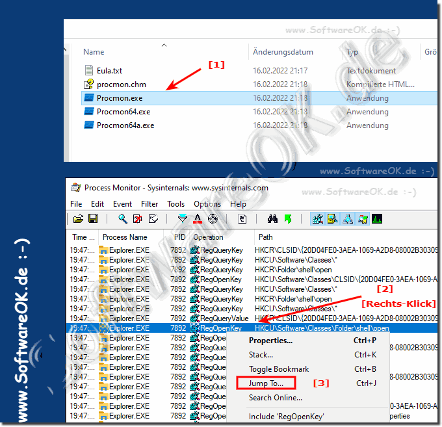The width and height of the screenshot is (442, 427).
Task: Open the Help menu
Action: pyautogui.click(x=238, y=204)
